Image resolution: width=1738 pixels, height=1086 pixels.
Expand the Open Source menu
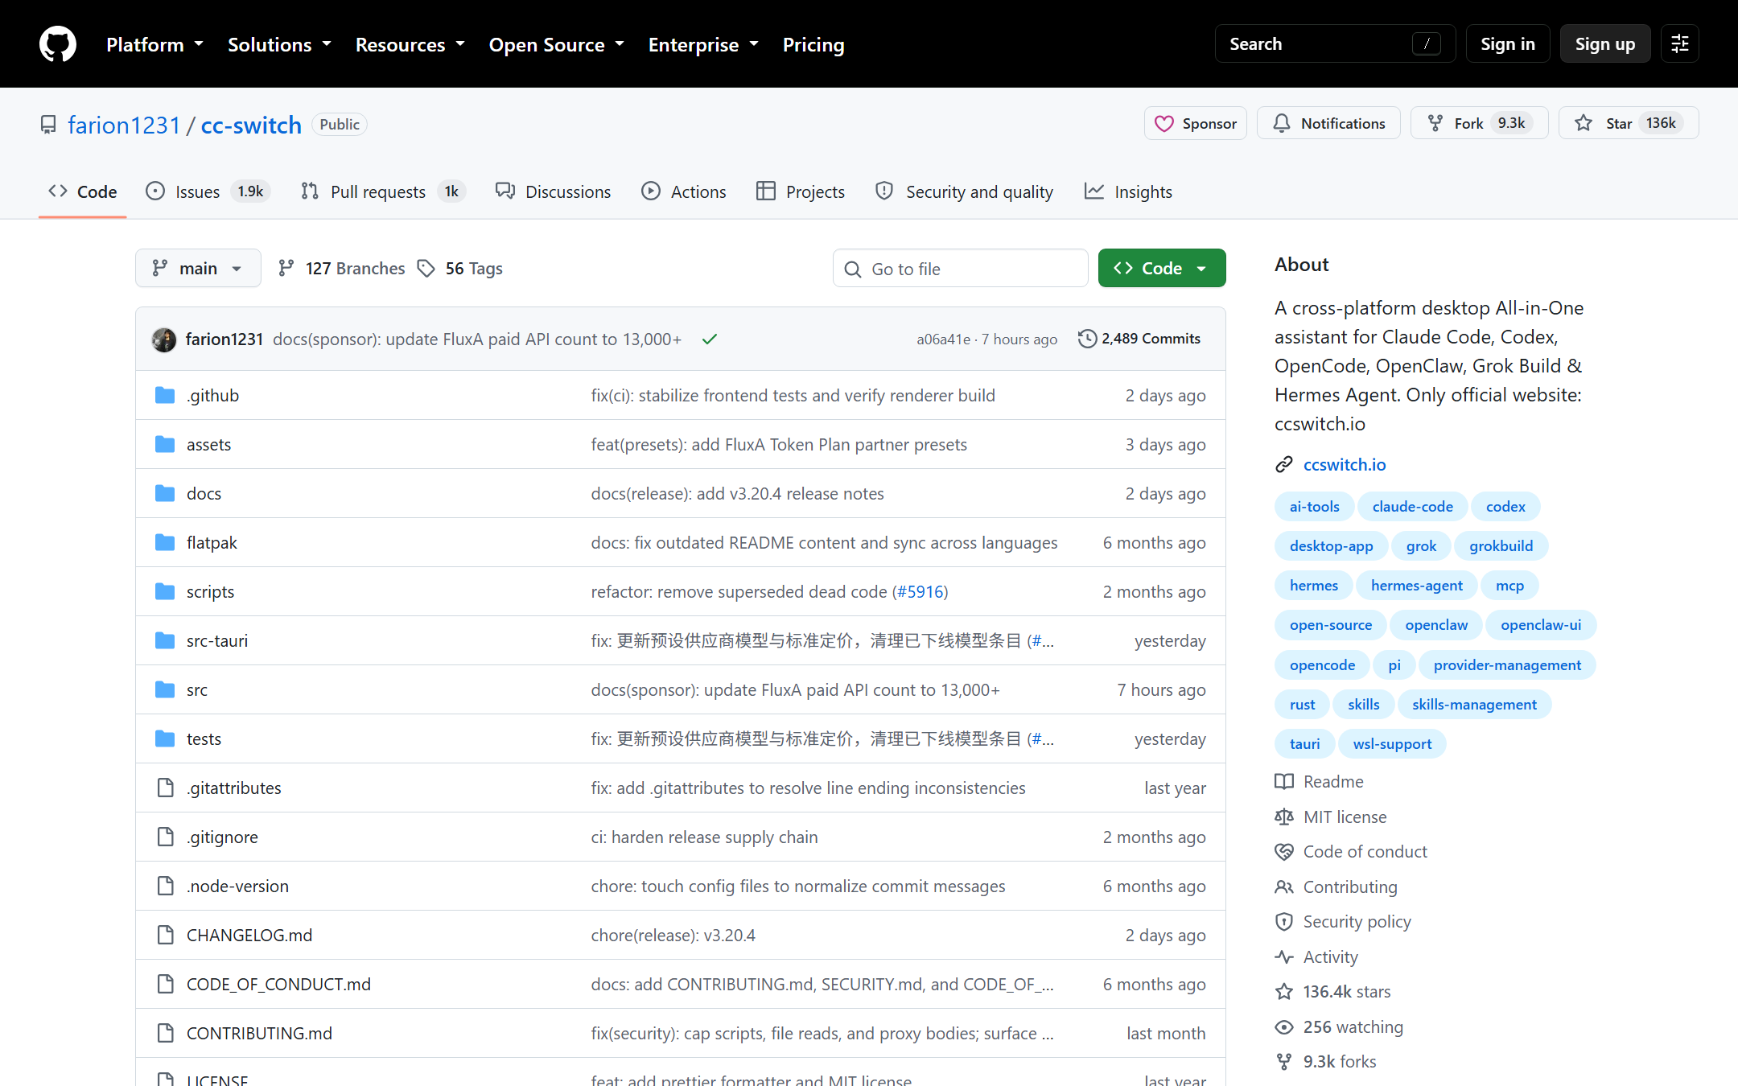coord(557,44)
